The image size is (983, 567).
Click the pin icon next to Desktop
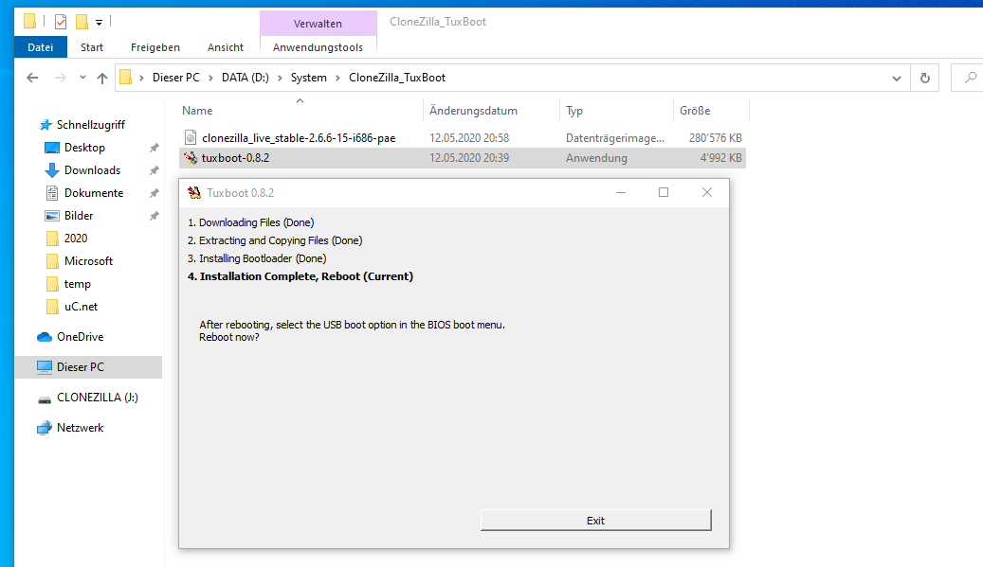(x=154, y=148)
